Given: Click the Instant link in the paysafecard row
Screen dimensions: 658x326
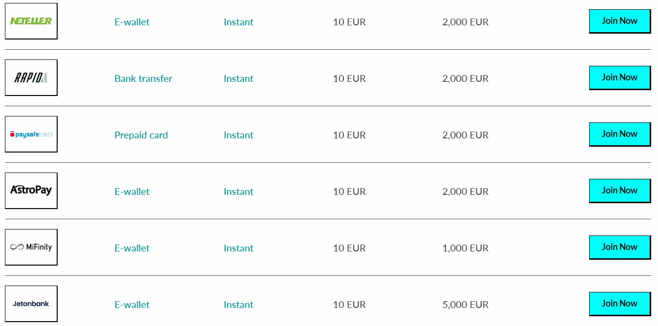Looking at the screenshot, I should click(x=238, y=135).
